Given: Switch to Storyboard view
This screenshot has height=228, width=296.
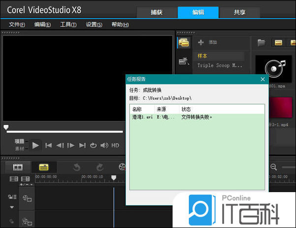Looking at the screenshot, I should (x=18, y=168).
